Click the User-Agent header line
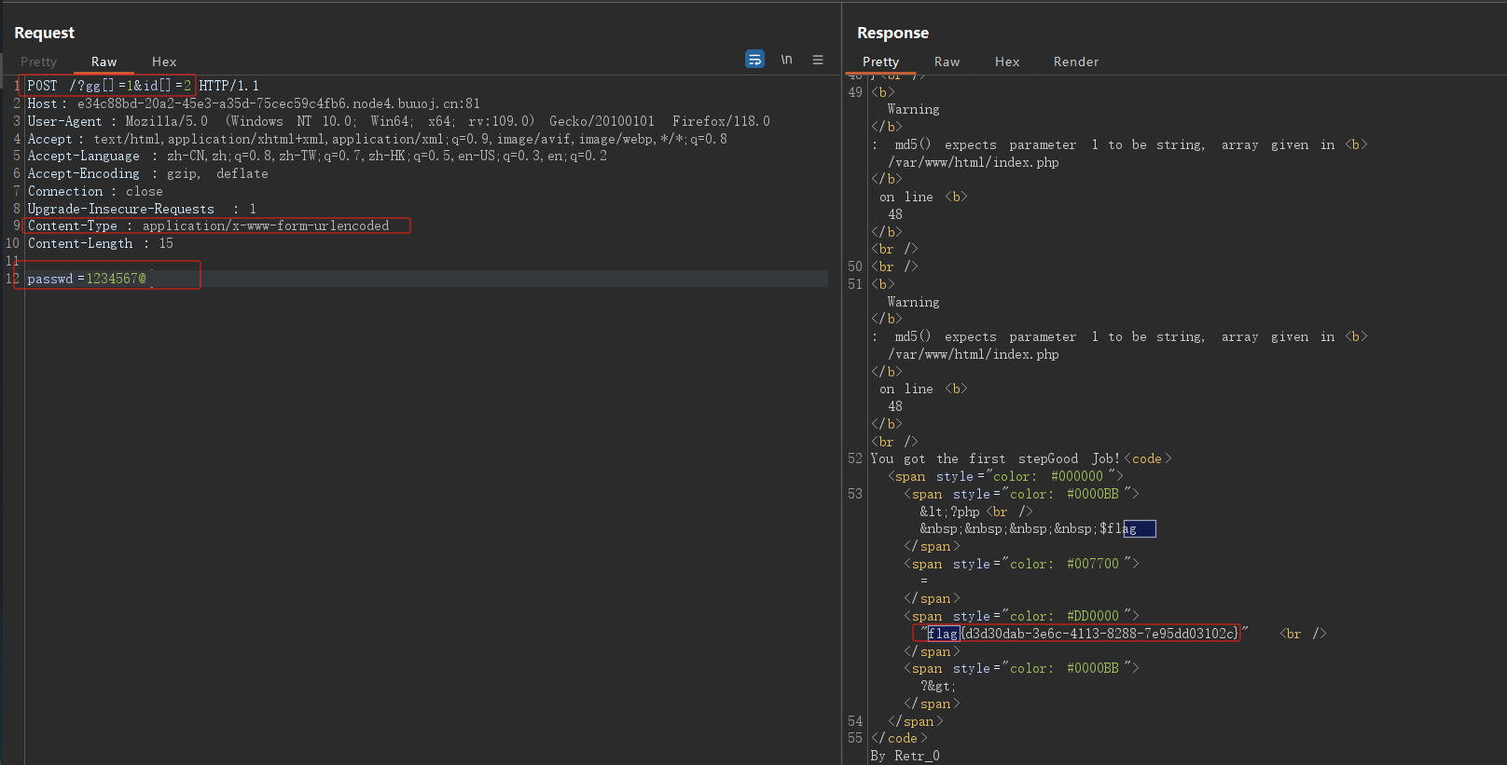 click(x=399, y=121)
